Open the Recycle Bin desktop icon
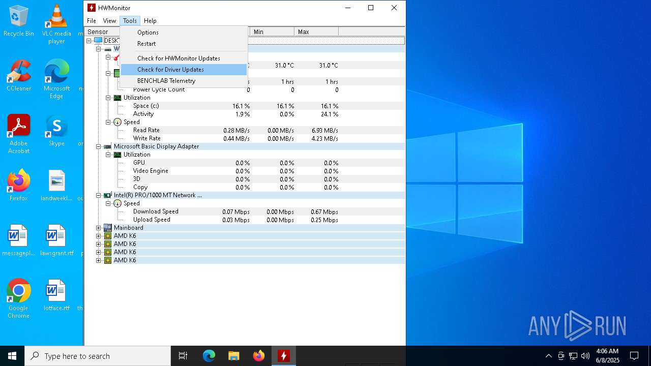The image size is (651, 366). click(x=18, y=21)
